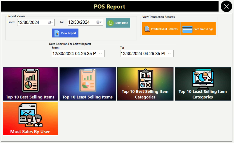Click the Date Selection From datetime field
Viewport: 234px width, 143px height.
78,54
